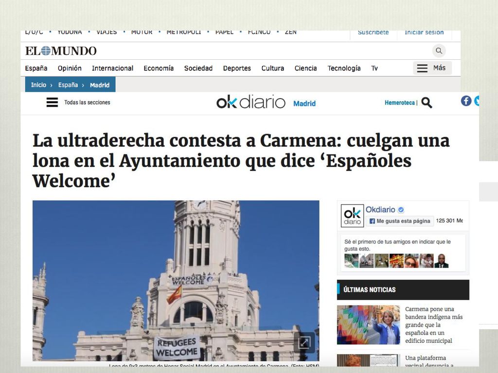The image size is (498, 373).
Task: Click the ZEN top bar link
Action: tap(291, 33)
